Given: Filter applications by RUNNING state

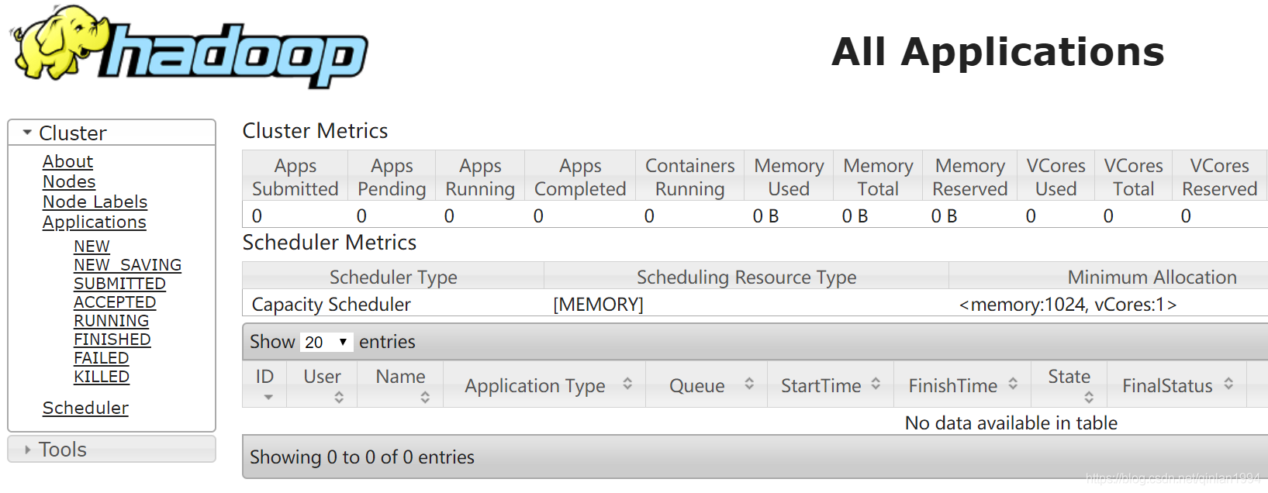Looking at the screenshot, I should [111, 321].
